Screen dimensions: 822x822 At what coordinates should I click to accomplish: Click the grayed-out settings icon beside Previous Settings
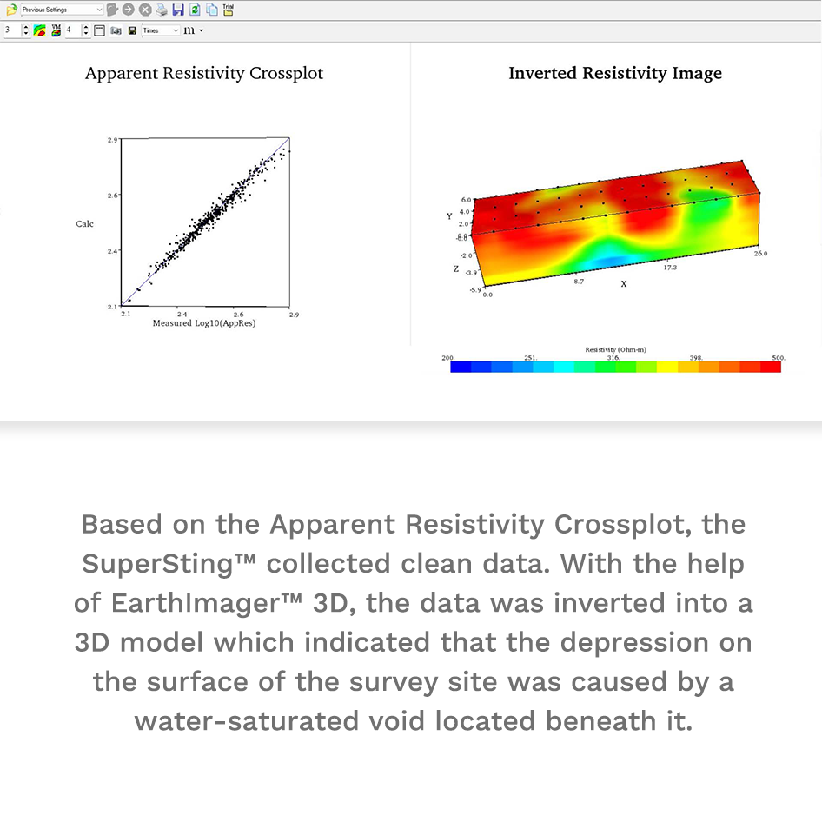(112, 10)
